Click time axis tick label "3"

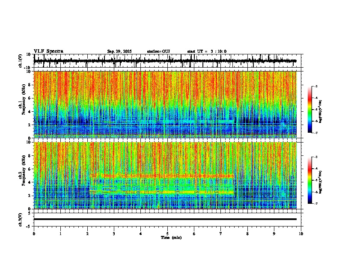(114, 234)
